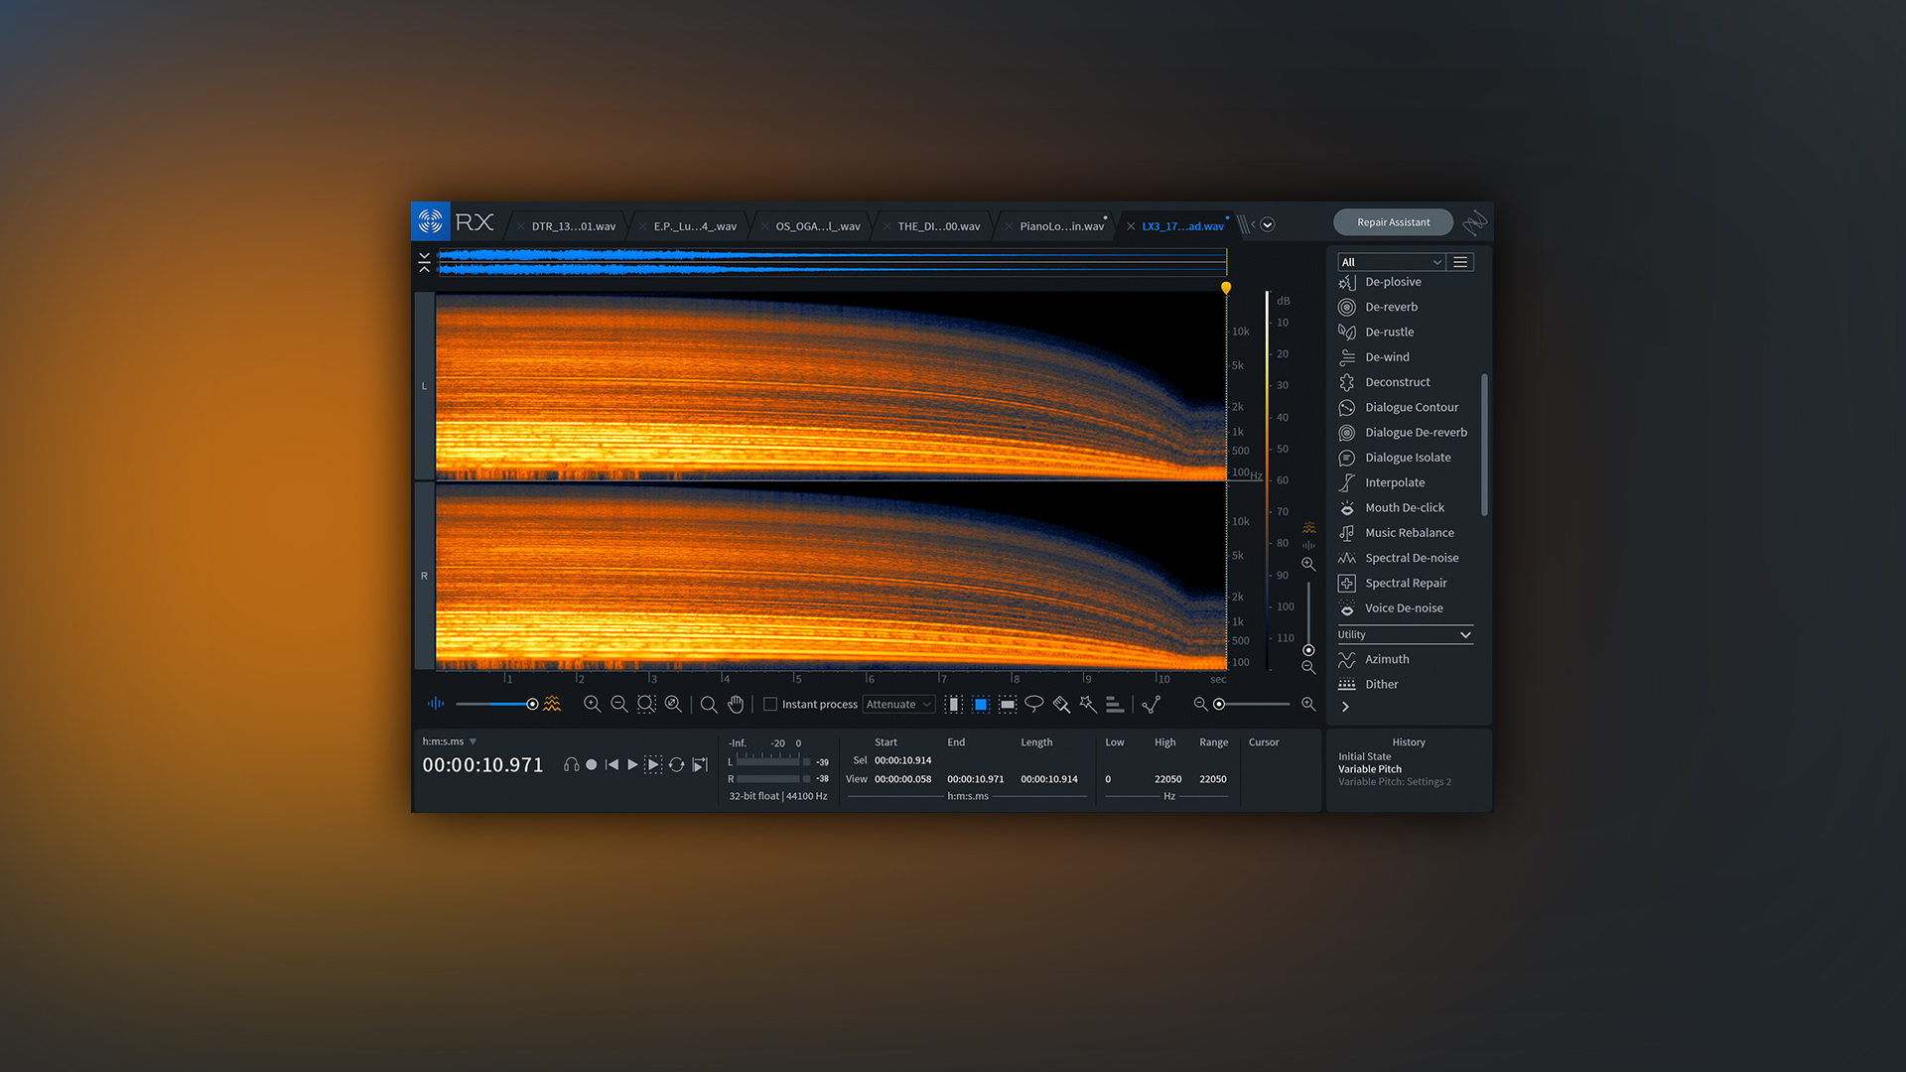Open the module list filter dropdown showing All
1906x1072 pixels.
click(x=1390, y=261)
